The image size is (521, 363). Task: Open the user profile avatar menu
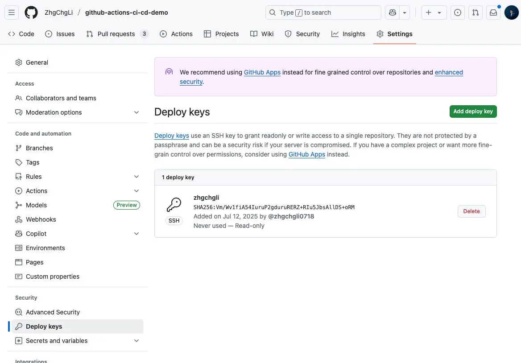click(511, 12)
